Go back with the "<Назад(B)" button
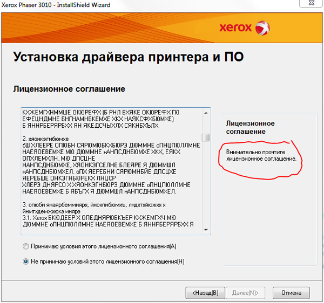Screen dimensions: 324x303 tap(205, 293)
